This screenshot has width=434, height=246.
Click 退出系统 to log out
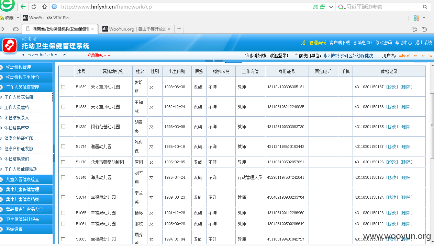[x=423, y=43]
